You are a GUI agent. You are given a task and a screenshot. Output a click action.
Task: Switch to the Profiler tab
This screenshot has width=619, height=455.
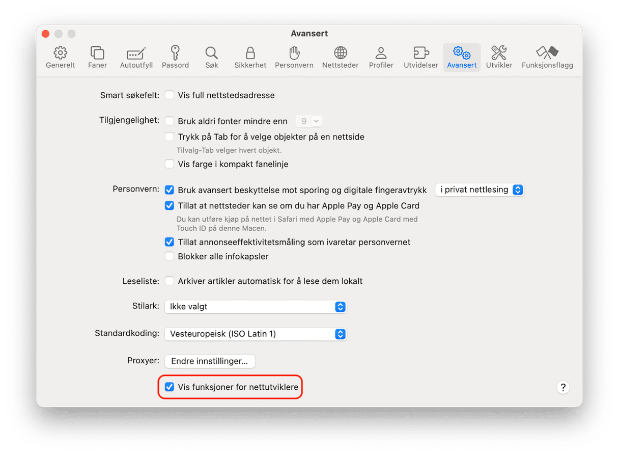381,57
